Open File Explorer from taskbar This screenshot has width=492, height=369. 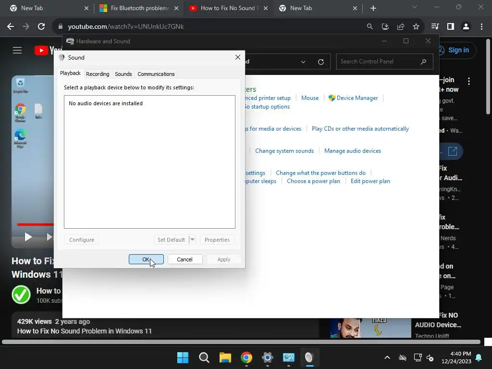tap(225, 357)
